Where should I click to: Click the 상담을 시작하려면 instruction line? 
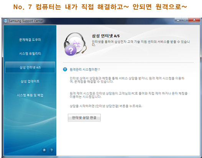tap(106, 106)
